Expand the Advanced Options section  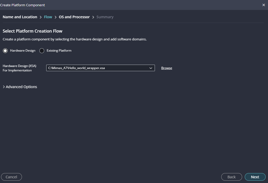pyautogui.click(x=20, y=87)
